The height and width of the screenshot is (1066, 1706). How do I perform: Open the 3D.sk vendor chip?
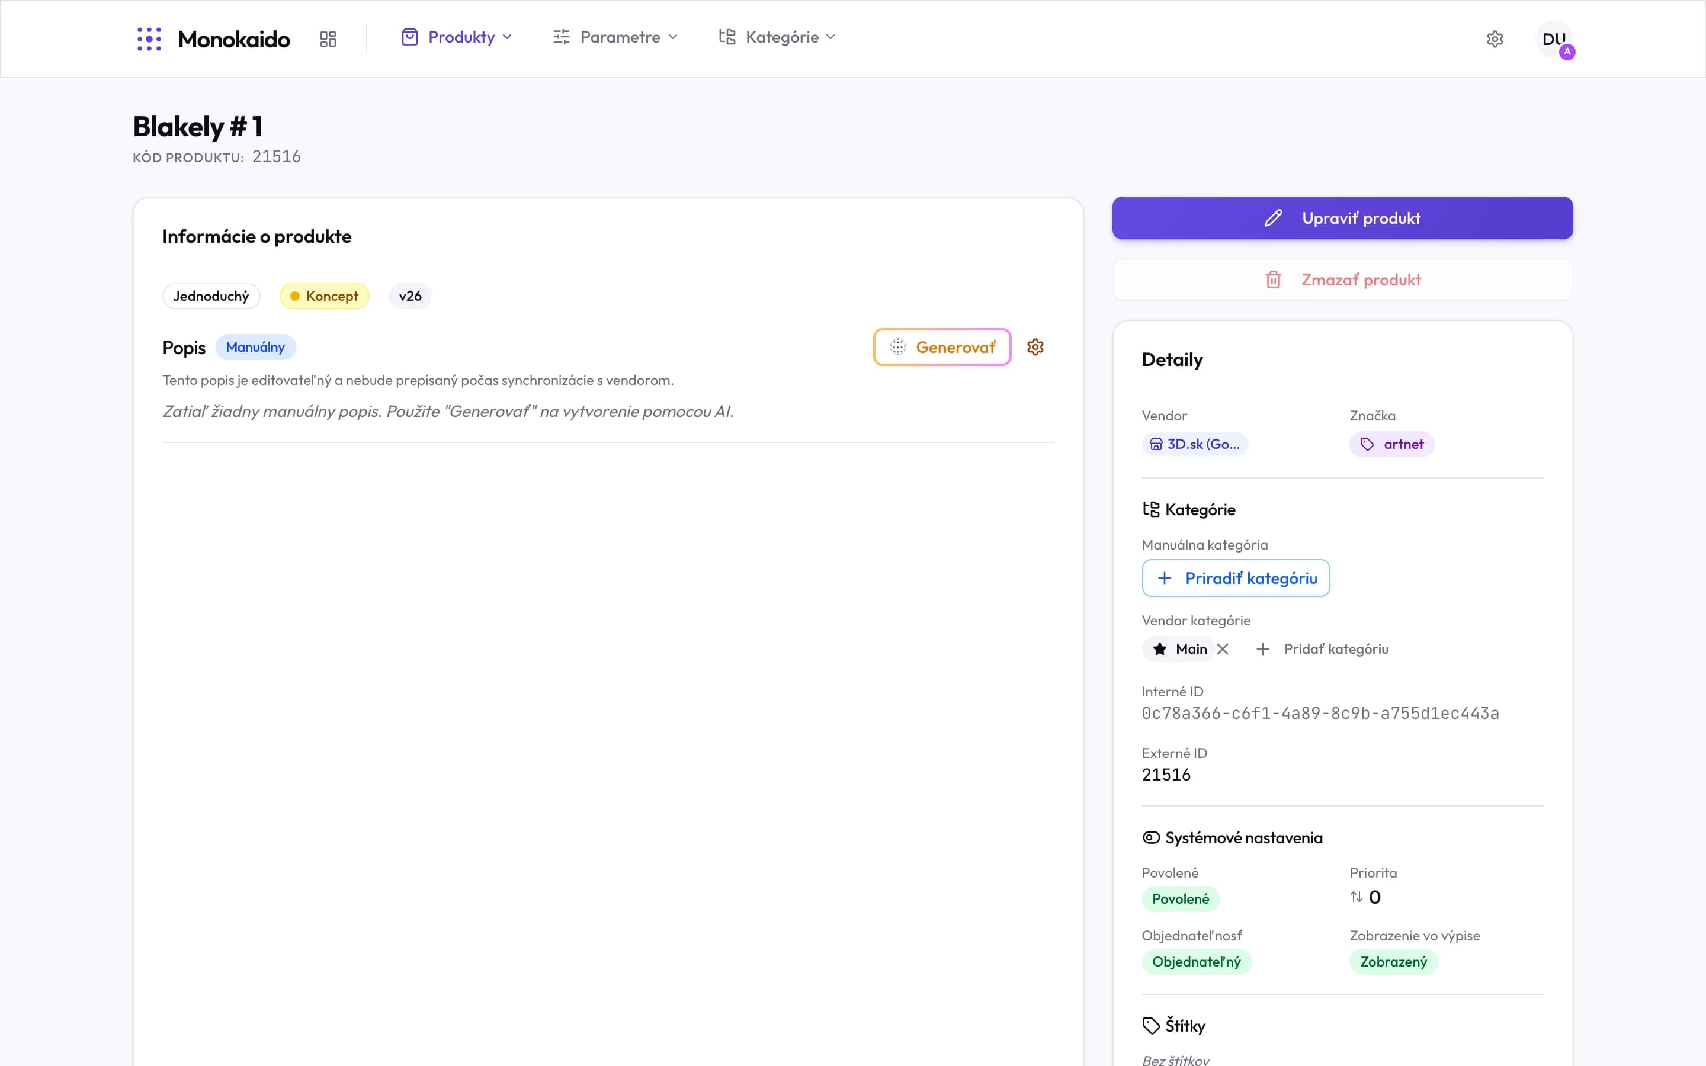tap(1195, 444)
